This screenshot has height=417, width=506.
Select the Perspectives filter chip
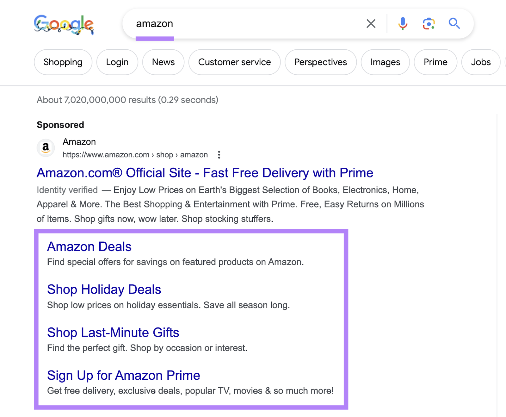pyautogui.click(x=320, y=62)
